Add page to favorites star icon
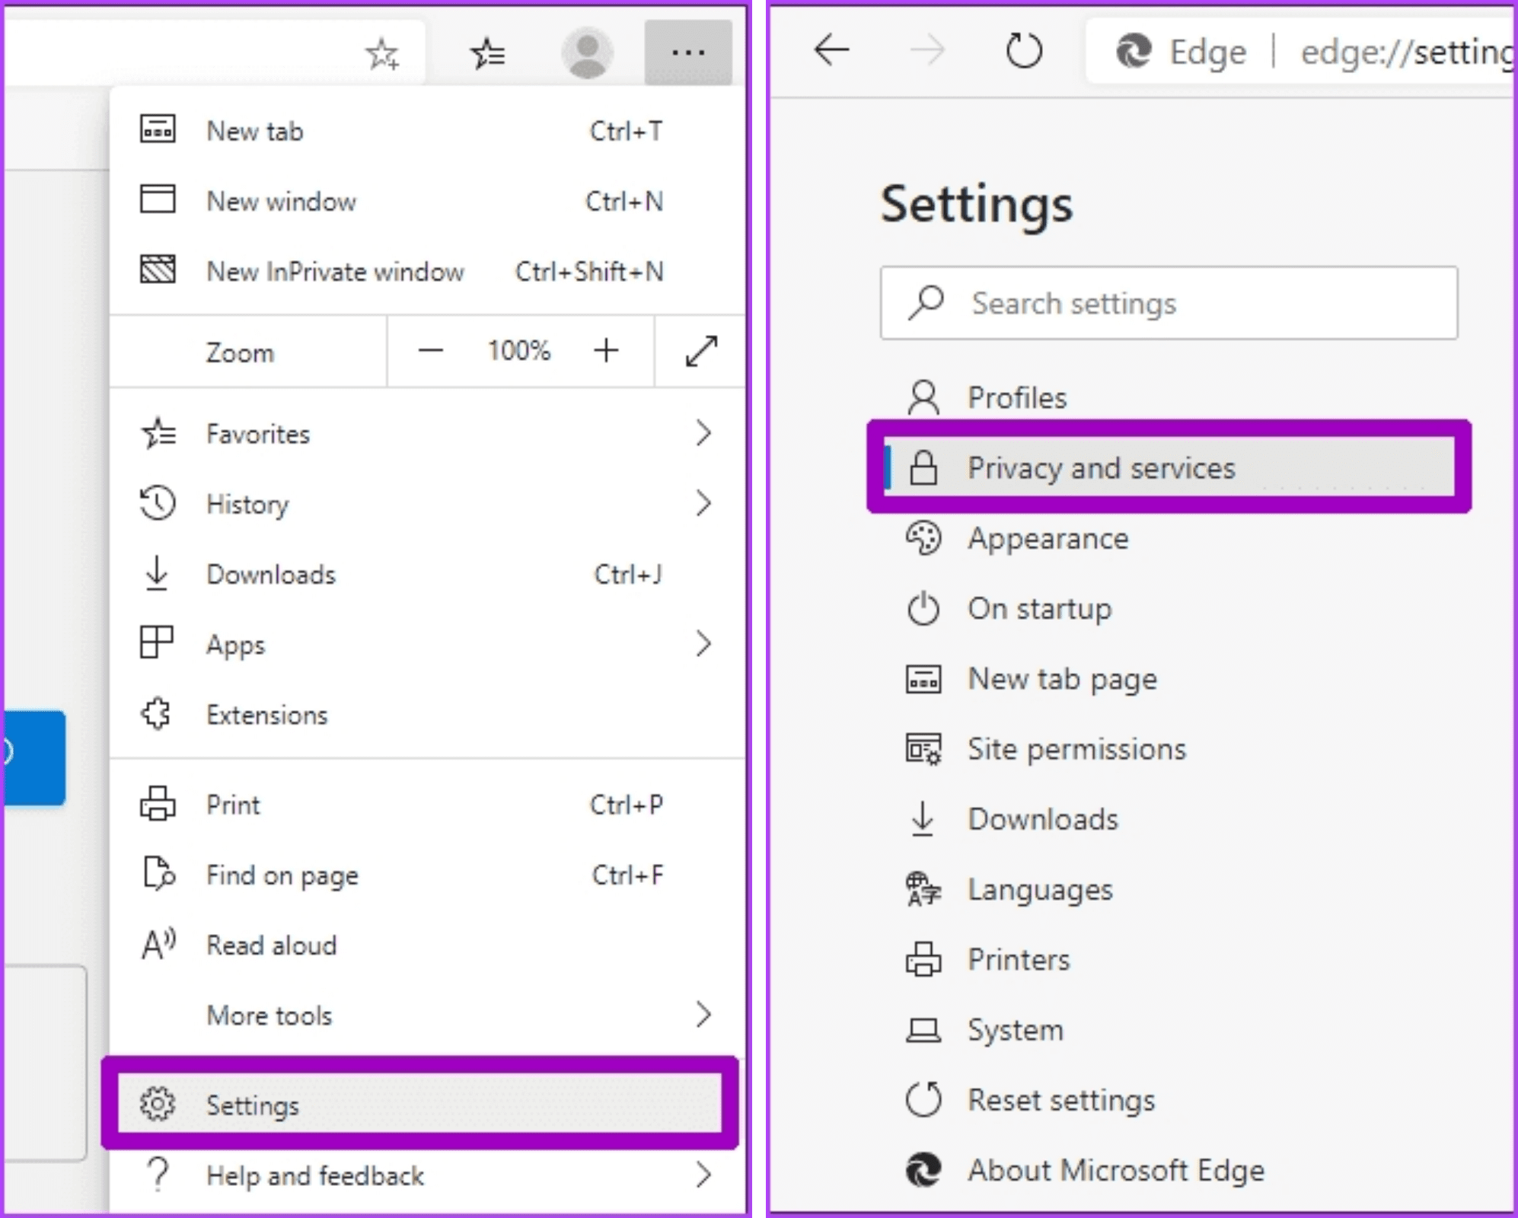Screen dimensions: 1518x1218 coord(381,53)
